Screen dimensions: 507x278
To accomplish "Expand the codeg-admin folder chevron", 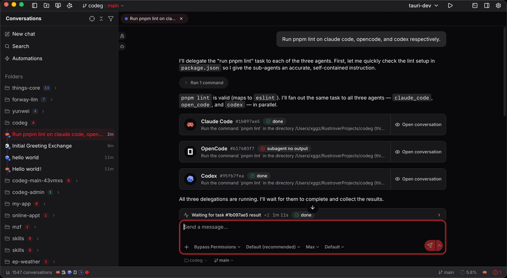I will coord(58,192).
